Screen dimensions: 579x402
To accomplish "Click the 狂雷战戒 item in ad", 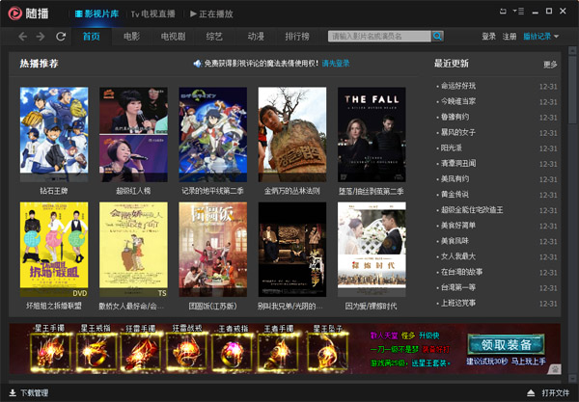I will point(187,349).
